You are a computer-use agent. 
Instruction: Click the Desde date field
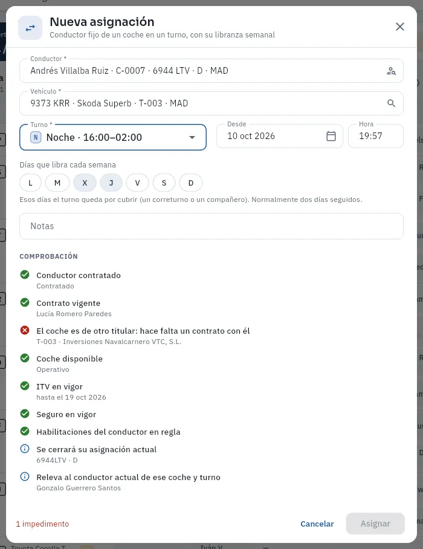pyautogui.click(x=280, y=136)
